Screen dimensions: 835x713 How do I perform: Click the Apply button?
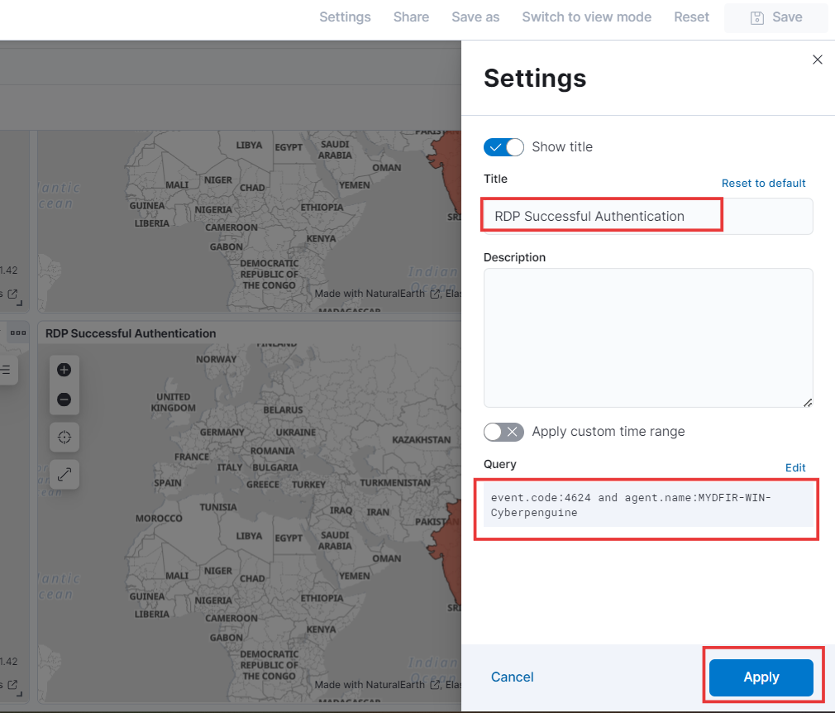(761, 677)
